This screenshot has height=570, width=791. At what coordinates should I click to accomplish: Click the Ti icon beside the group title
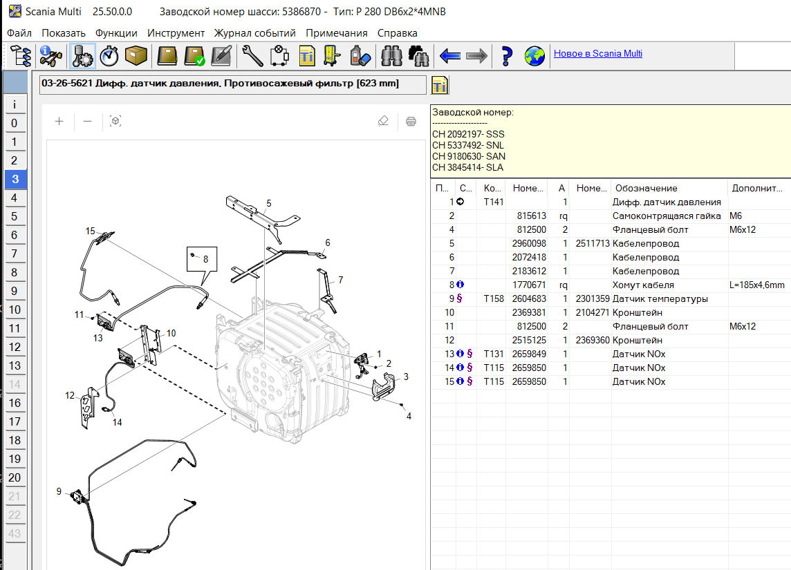440,85
